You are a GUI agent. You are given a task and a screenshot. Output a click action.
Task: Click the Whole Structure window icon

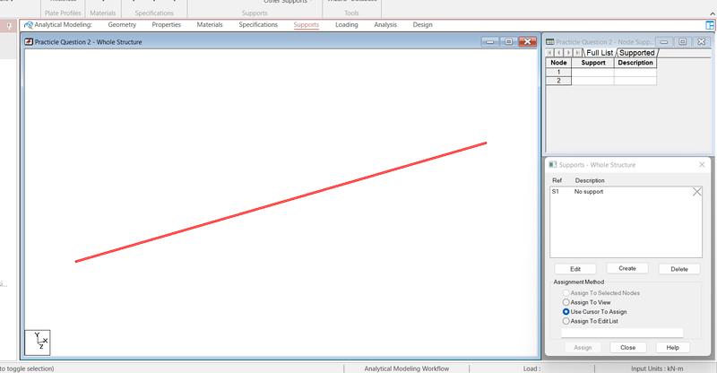point(29,41)
